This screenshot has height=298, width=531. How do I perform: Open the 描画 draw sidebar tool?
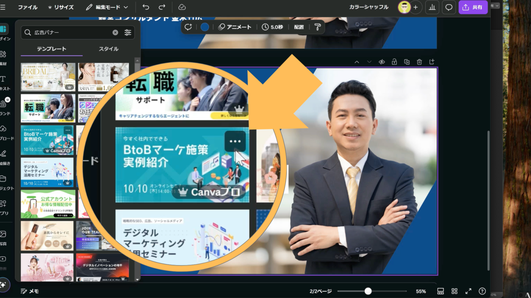point(4,158)
